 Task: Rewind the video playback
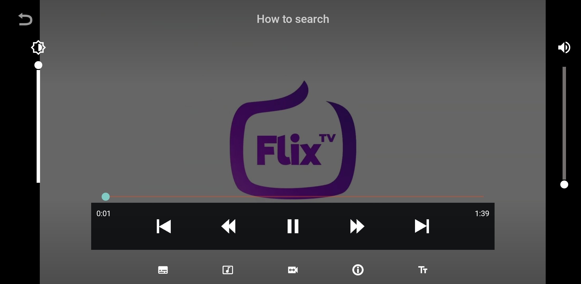click(228, 226)
